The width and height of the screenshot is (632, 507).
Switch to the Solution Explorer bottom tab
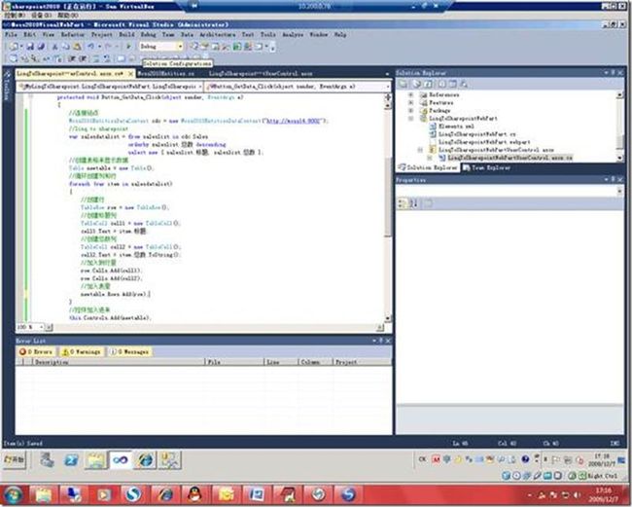428,167
